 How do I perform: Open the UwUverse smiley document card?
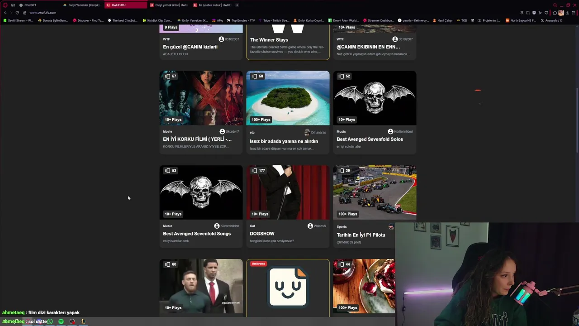(288, 287)
